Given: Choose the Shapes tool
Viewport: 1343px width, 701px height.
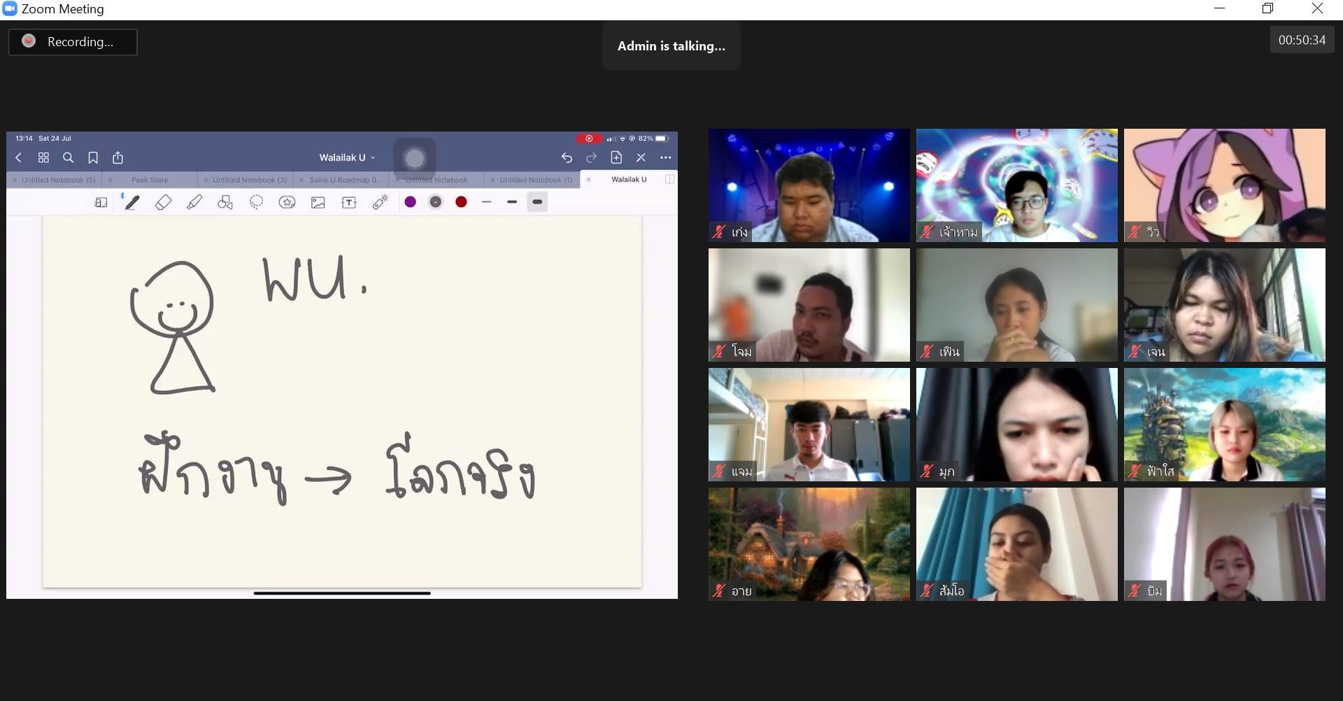Looking at the screenshot, I should (x=225, y=202).
